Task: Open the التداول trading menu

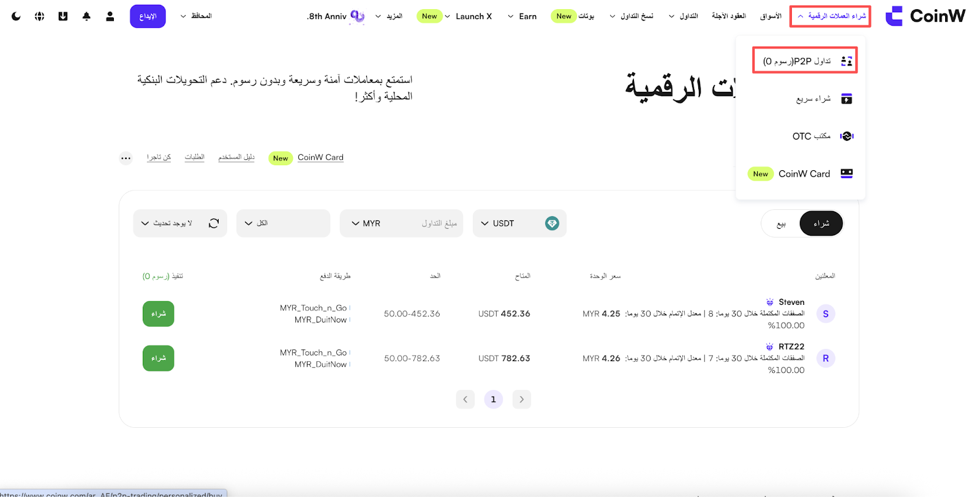Action: 684,16
